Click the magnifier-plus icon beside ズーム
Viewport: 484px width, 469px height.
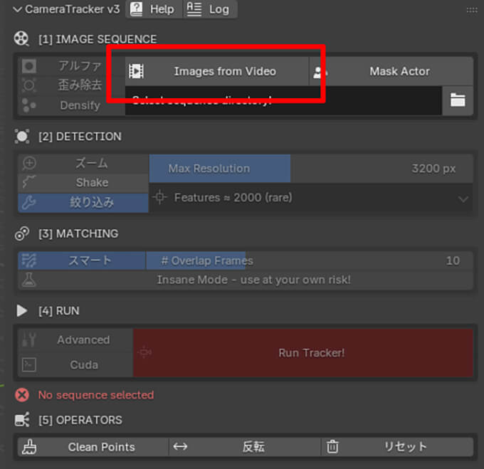(29, 163)
